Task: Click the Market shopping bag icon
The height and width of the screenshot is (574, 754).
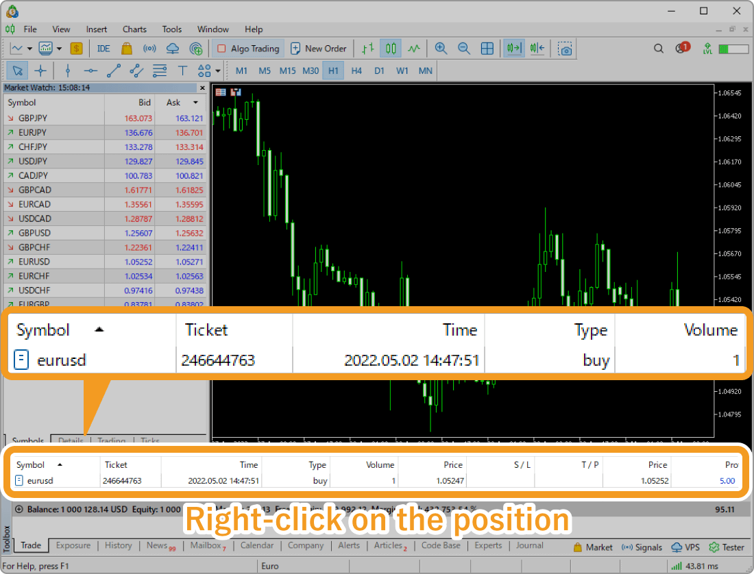Action: (126, 49)
